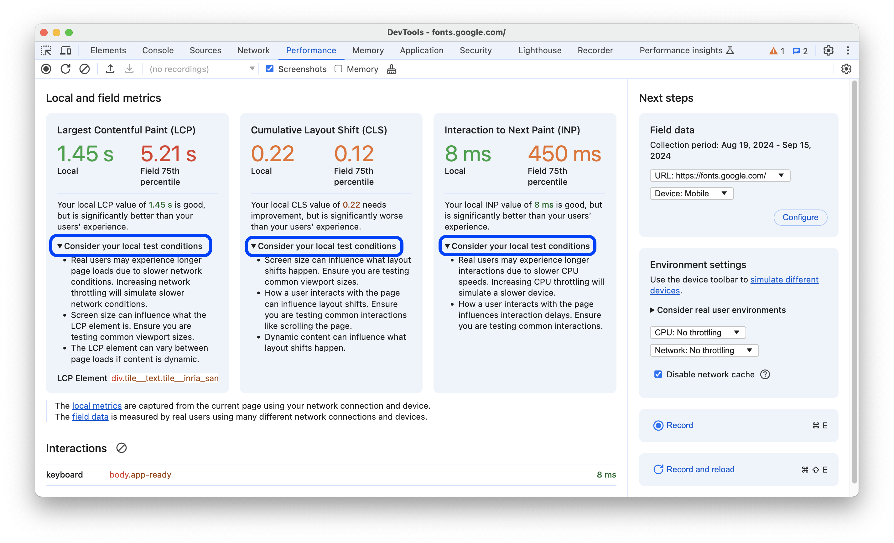Click the Performance tab
The width and height of the screenshot is (894, 543).
[x=310, y=50]
